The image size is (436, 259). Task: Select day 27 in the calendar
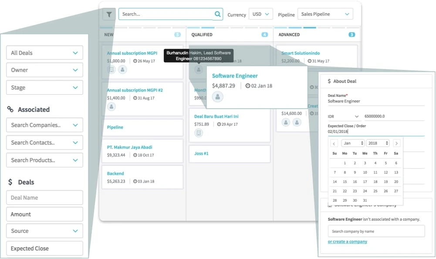(396, 191)
